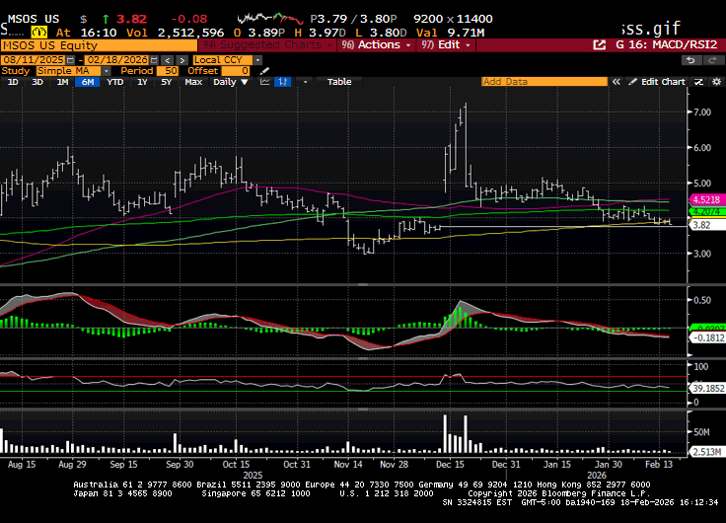Viewport: 726px width, 523px height.
Task: Switch range to 1Y
Action: click(142, 82)
